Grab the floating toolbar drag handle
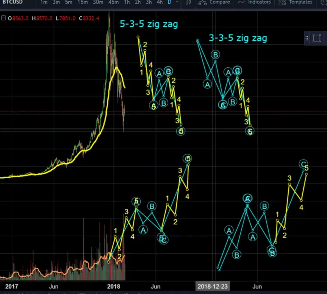This screenshot has width=327, height=294. 307,38
